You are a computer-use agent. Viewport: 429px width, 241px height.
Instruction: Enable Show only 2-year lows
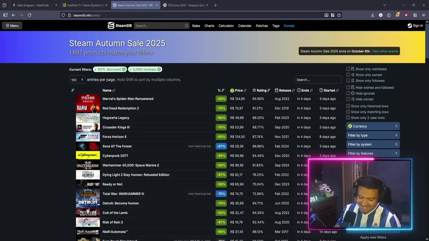(x=348, y=118)
